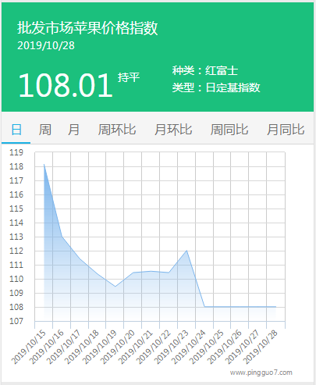Click the y-axis label 115

coord(16,209)
